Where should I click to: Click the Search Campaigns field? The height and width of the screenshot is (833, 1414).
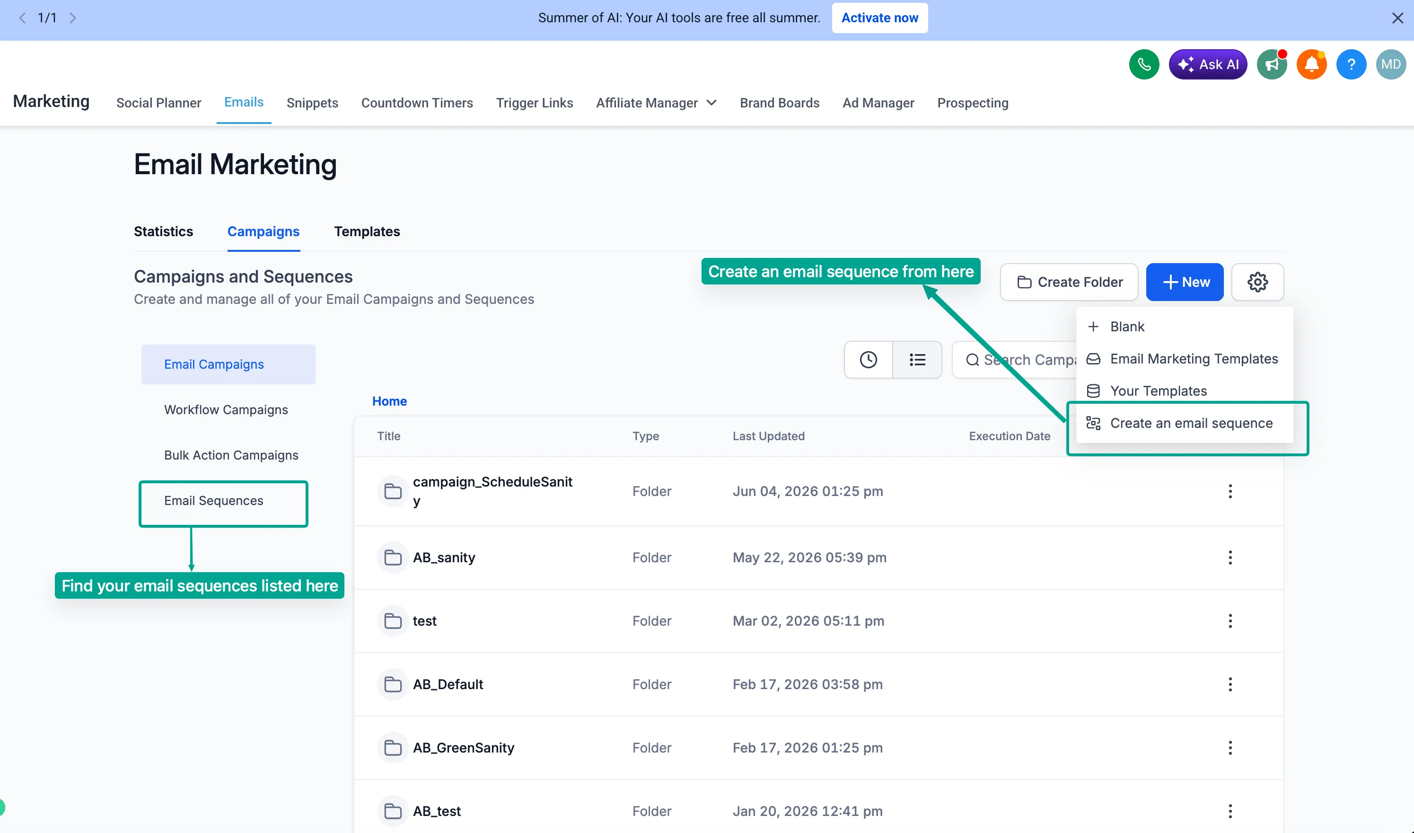[1014, 359]
